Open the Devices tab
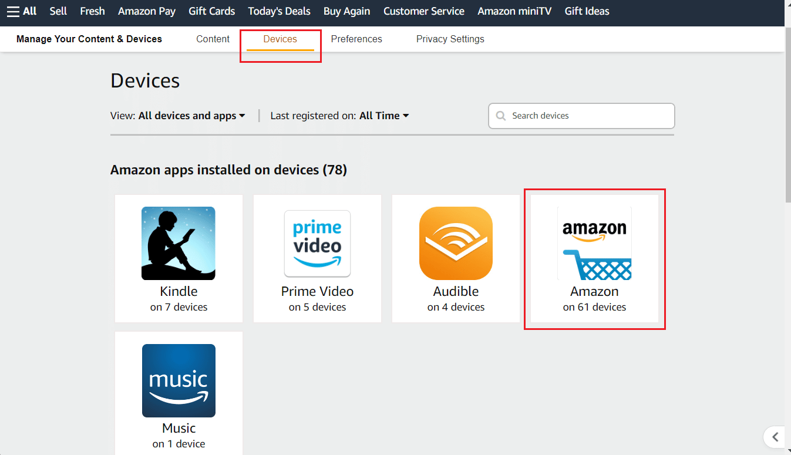Screen dimensions: 791x455 [x=280, y=39]
